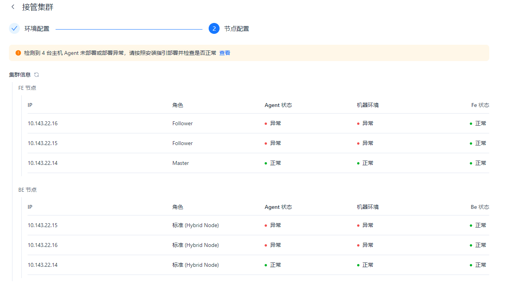Click the Be 状态 column header
The image size is (511, 287).
point(480,207)
